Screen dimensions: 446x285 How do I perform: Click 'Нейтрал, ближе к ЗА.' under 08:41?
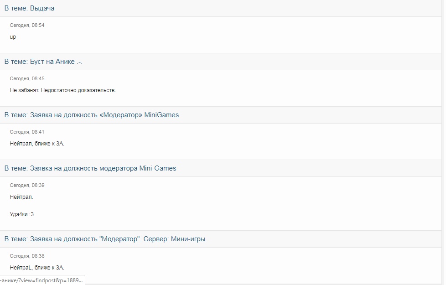point(37,144)
